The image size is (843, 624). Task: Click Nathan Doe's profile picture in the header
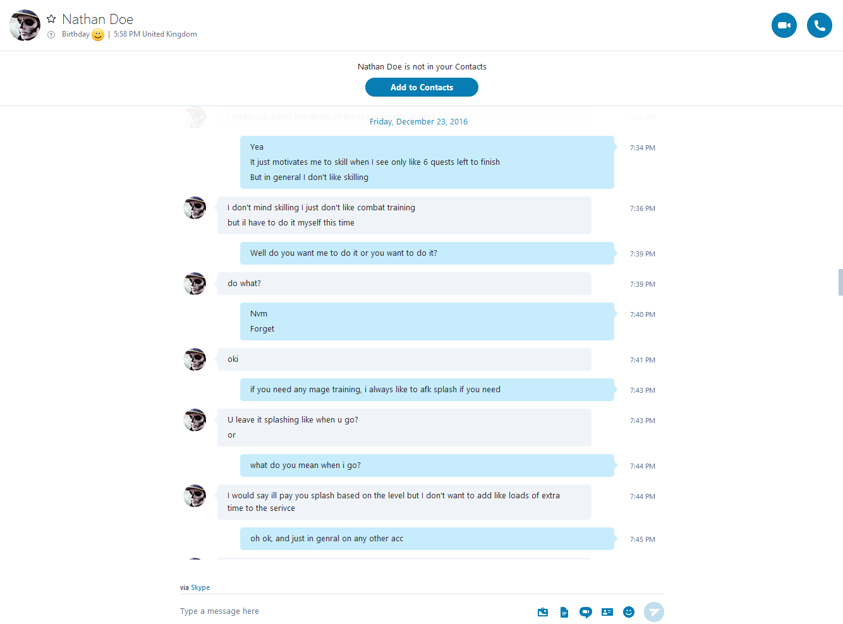click(25, 25)
